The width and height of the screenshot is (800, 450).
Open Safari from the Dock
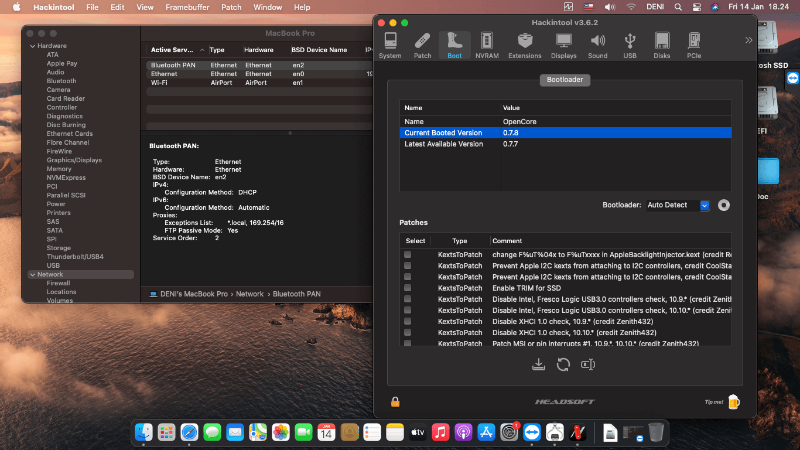(190, 432)
